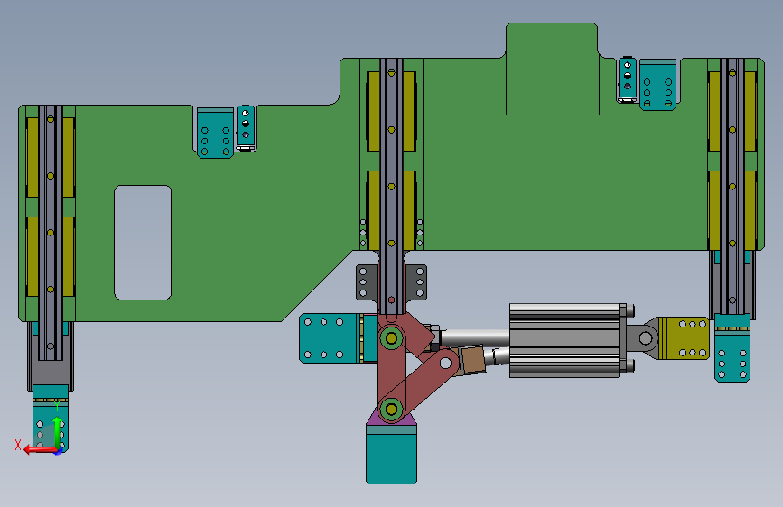Select the right linear guide rail
The image size is (783, 507).
click(x=732, y=186)
